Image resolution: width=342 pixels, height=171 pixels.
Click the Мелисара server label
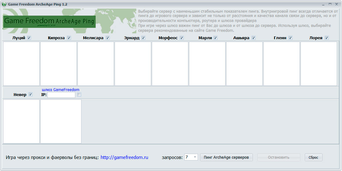93,38
